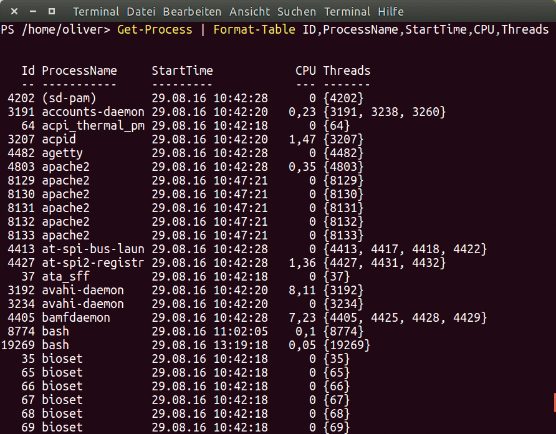Select the bamfdaemon process name
Screen dimensions: 556x434
pos(76,318)
